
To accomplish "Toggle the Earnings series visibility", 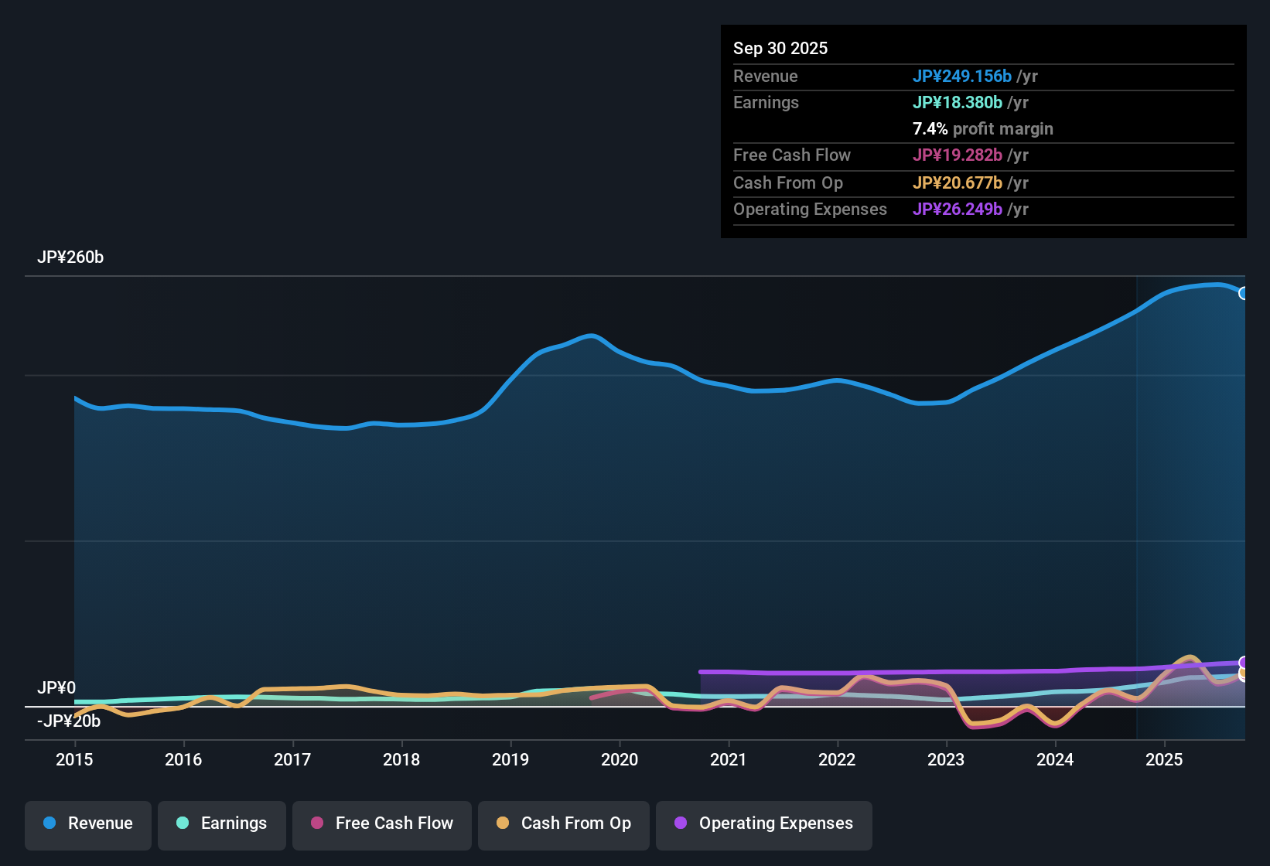I will pyautogui.click(x=221, y=824).
